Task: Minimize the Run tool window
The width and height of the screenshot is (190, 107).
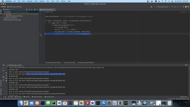Action: click(x=189, y=65)
